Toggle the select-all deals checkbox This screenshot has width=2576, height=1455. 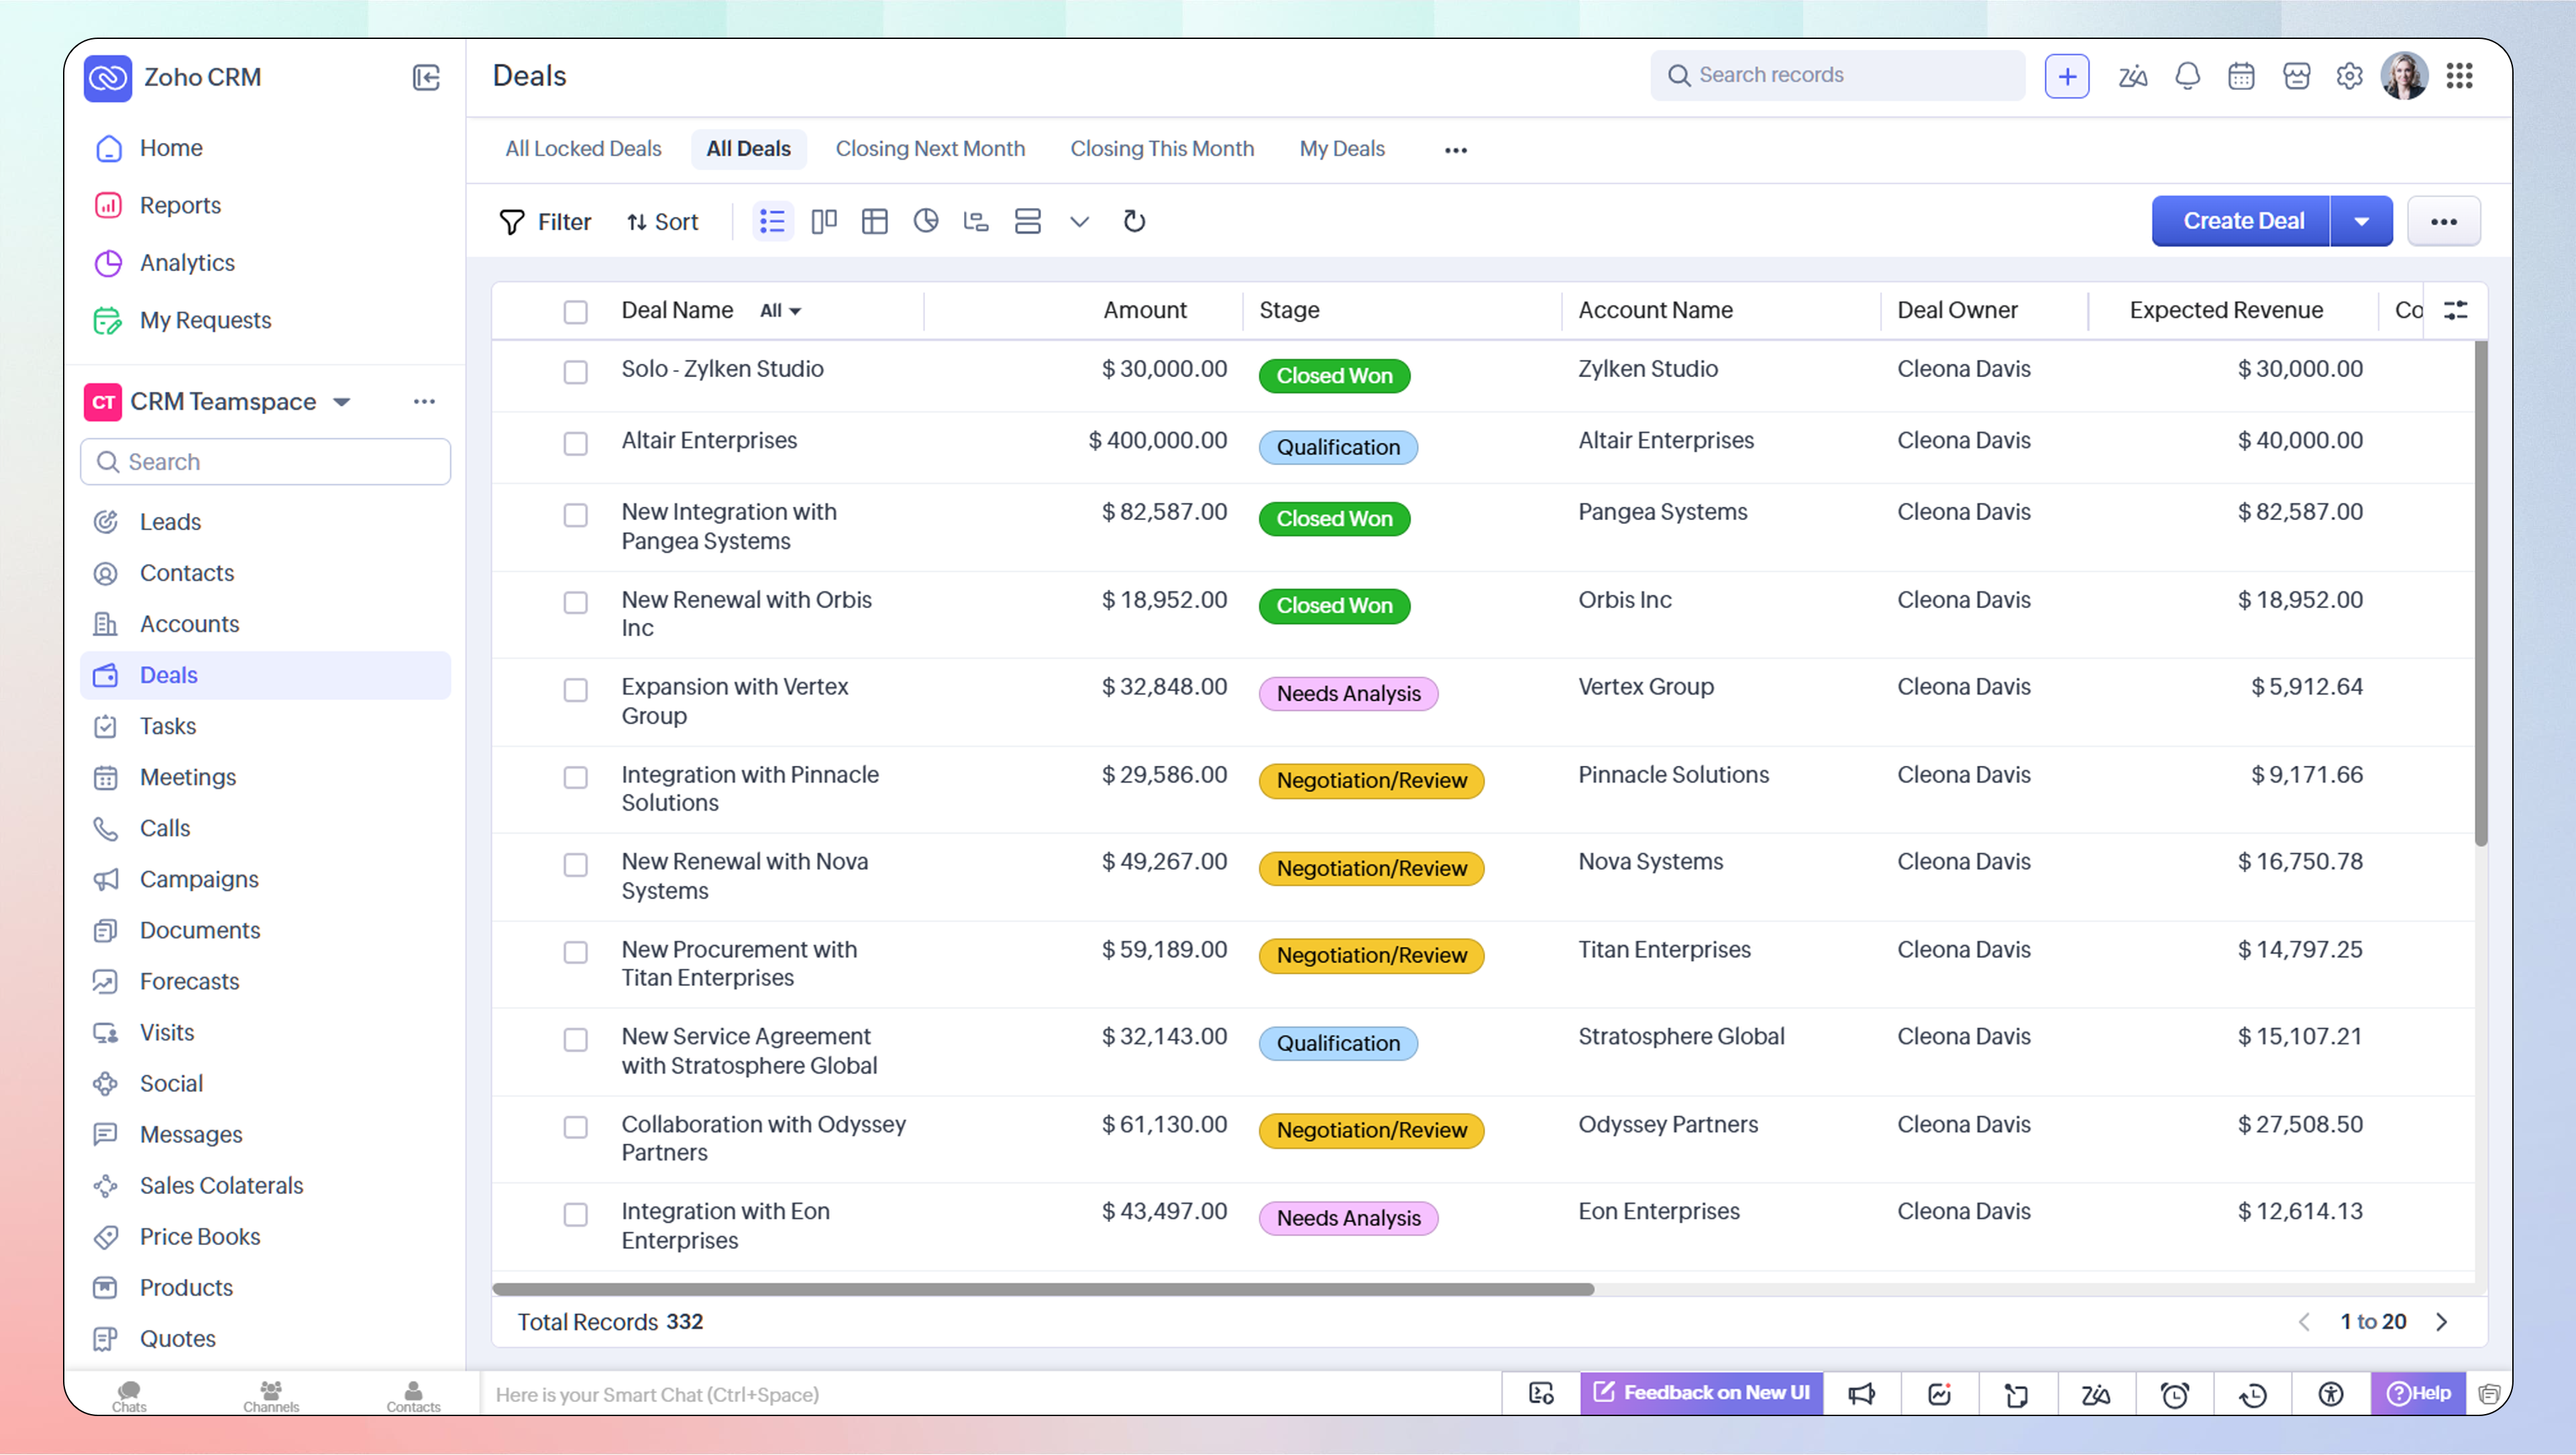(x=575, y=311)
